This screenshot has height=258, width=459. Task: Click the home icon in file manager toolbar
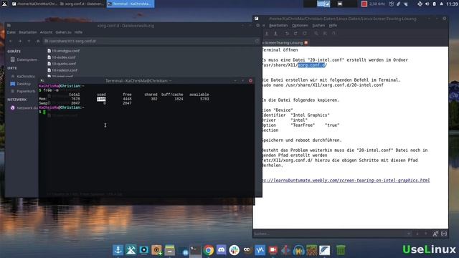coord(38,42)
